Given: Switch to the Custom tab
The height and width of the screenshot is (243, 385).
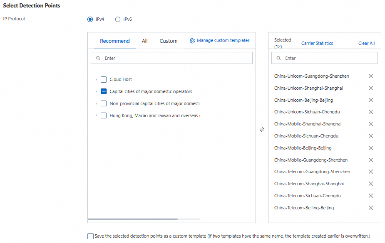Looking at the screenshot, I should click(169, 41).
